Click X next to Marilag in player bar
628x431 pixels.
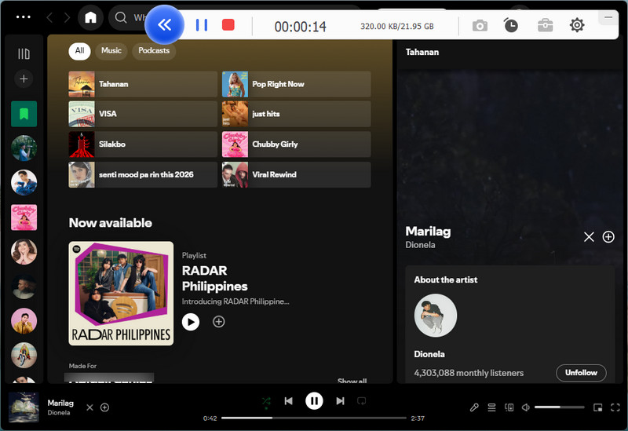(x=89, y=407)
